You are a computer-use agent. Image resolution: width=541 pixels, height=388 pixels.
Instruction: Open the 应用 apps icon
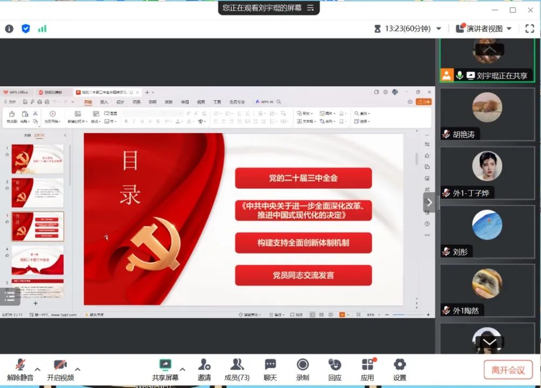(x=367, y=365)
